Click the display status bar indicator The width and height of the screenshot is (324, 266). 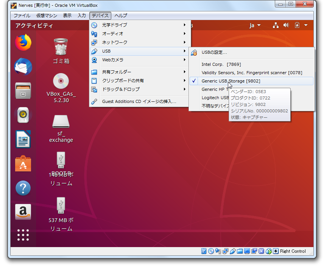coord(247,251)
